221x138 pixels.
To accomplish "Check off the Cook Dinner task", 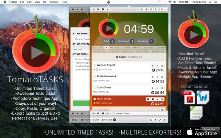I will pyautogui.click(x=95, y=88).
